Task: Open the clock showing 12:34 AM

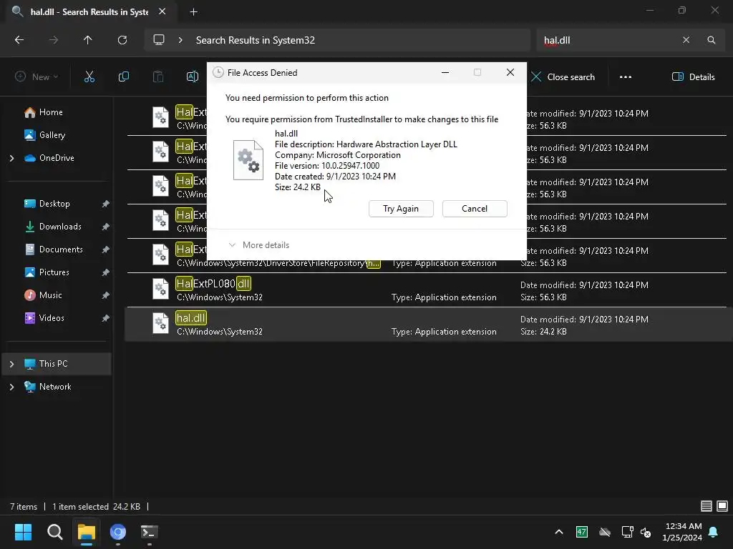Action: 682,532
